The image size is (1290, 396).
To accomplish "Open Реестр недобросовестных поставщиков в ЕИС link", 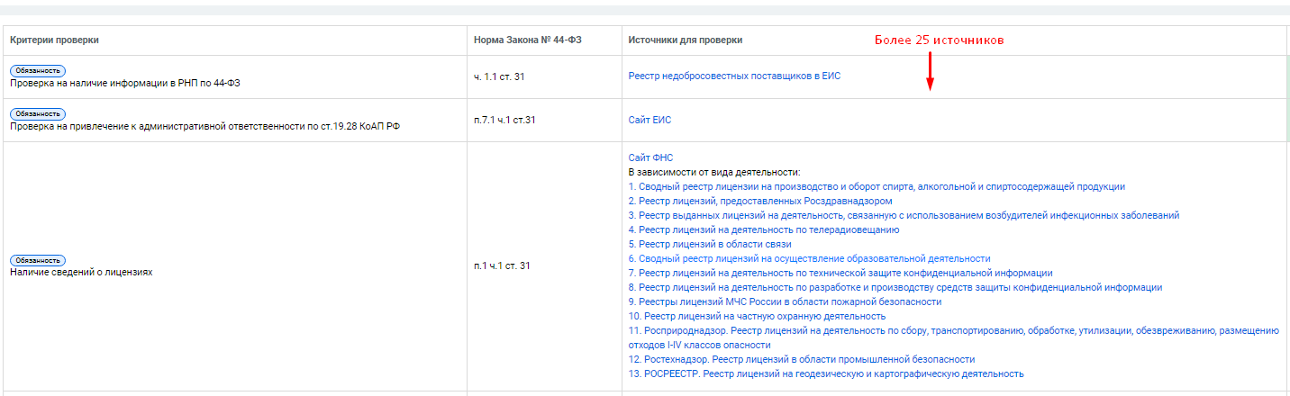I will 734,76.
